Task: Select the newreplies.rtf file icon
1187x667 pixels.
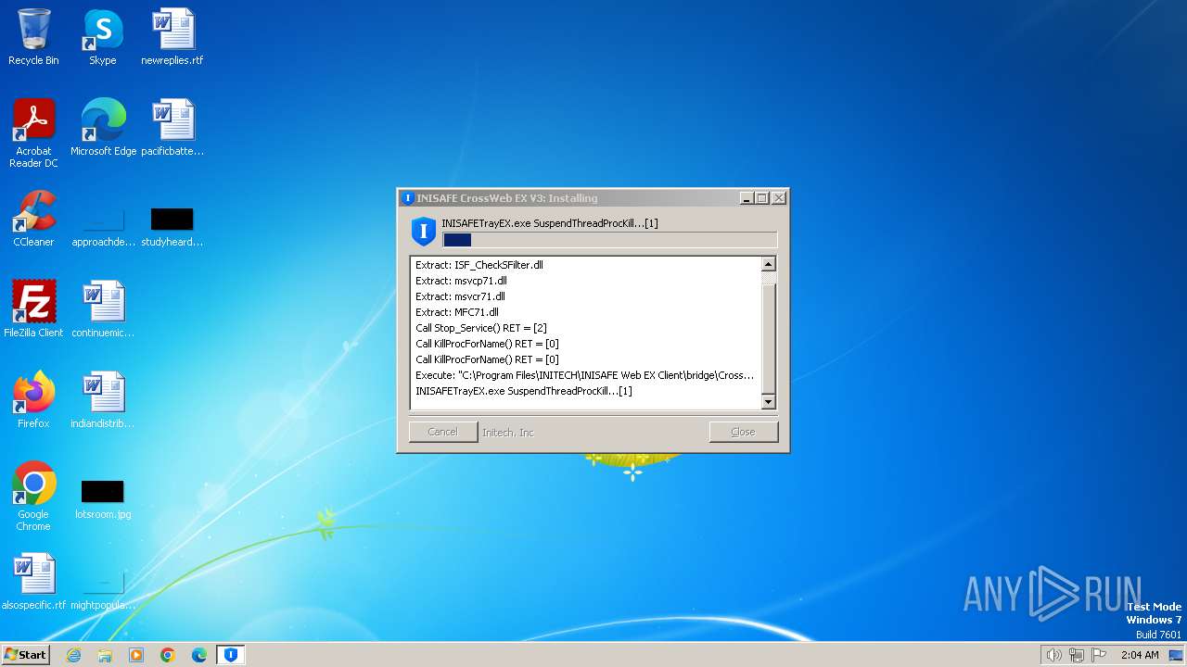Action: tap(172, 37)
